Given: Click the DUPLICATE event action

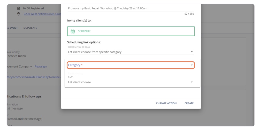Looking at the screenshot, I should 30,28.
